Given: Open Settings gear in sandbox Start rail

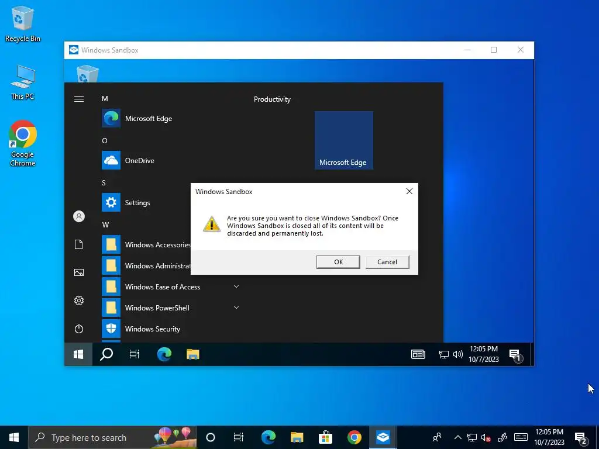Looking at the screenshot, I should [79, 301].
